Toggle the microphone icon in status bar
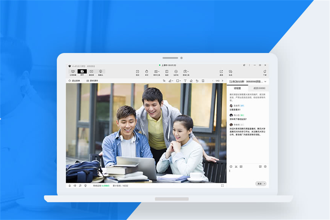This screenshot has height=220, width=330. pos(70,186)
